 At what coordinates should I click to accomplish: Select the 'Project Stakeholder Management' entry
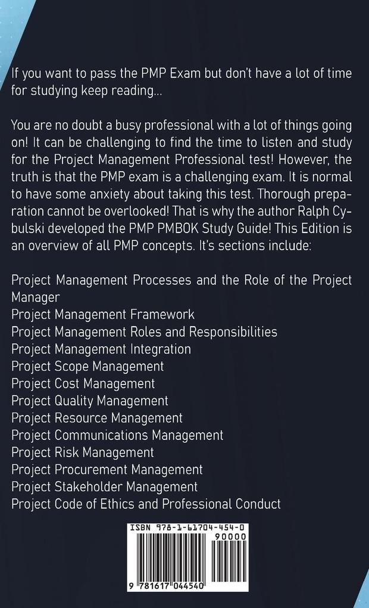click(105, 486)
